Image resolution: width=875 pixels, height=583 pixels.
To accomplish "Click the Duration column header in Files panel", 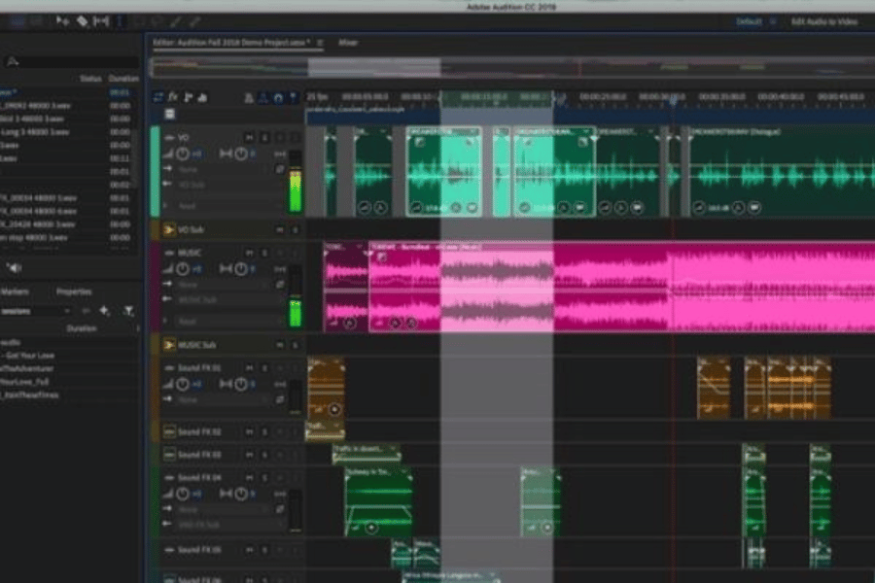I will click(x=122, y=78).
